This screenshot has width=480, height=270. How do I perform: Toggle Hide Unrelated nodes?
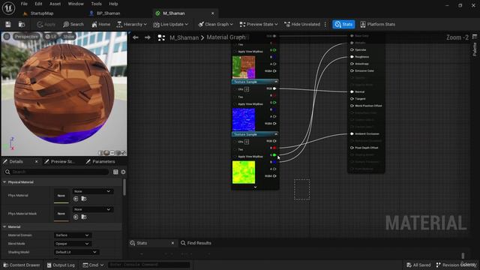(302, 24)
